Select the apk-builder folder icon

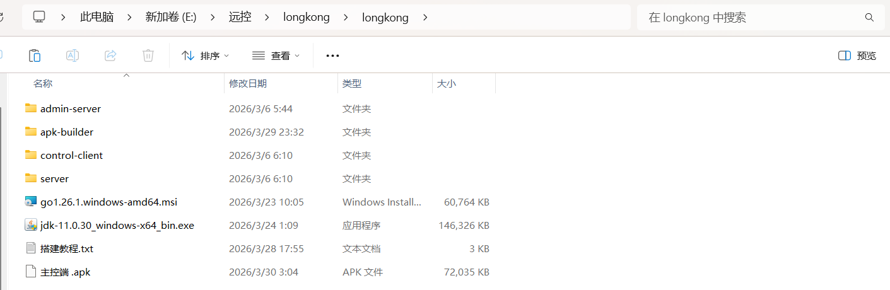point(31,131)
